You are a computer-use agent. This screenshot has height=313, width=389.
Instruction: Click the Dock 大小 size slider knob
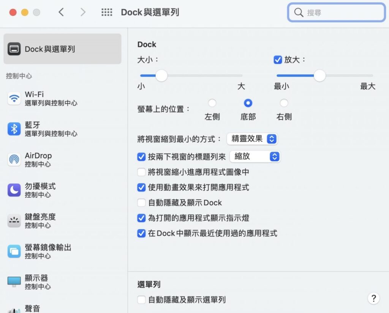[x=161, y=75]
